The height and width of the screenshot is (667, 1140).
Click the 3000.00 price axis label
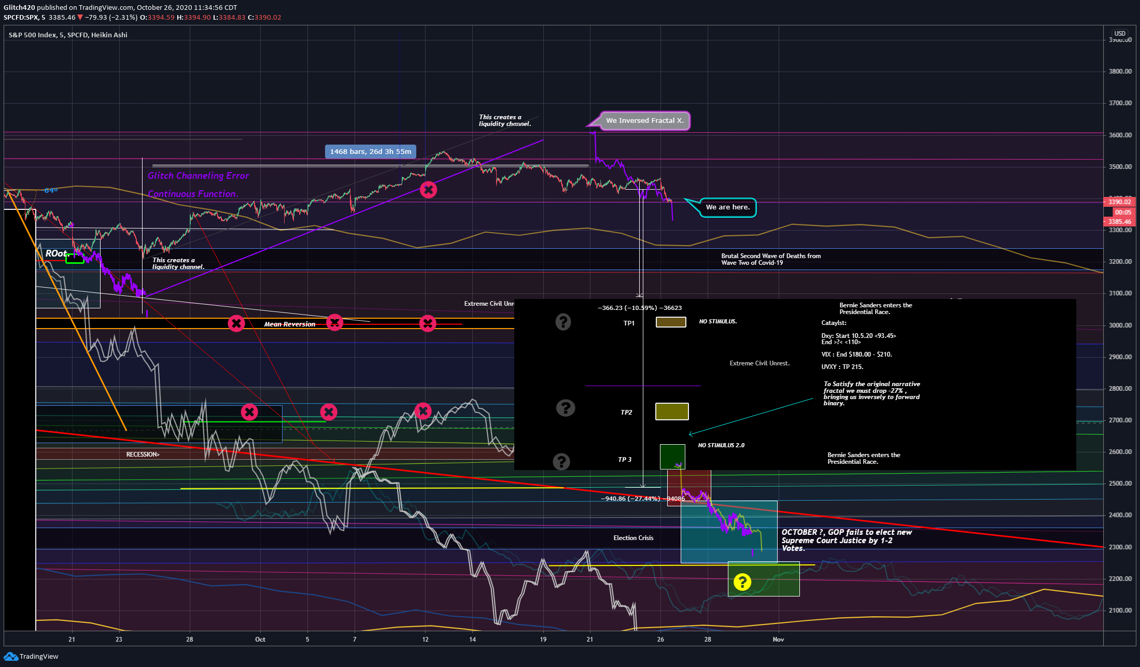pos(1120,325)
